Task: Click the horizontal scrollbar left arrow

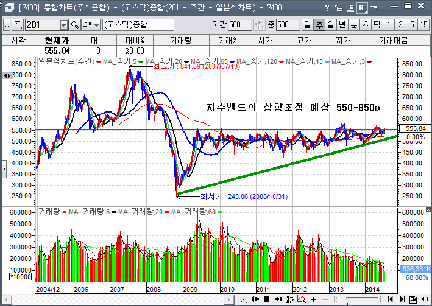Action: coord(7,300)
